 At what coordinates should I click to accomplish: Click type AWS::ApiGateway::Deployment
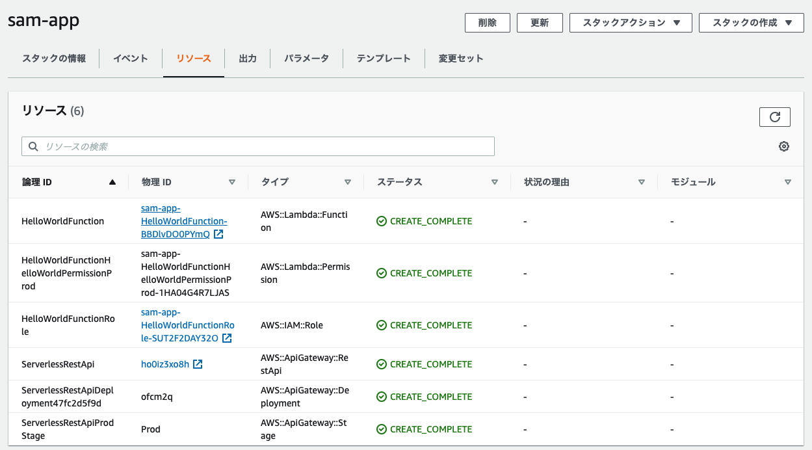(306, 397)
